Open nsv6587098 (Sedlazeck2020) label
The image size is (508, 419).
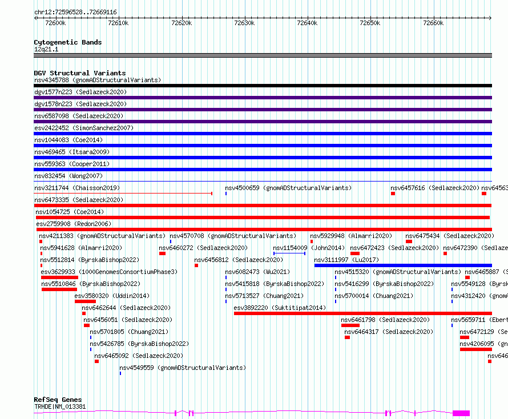click(x=79, y=116)
